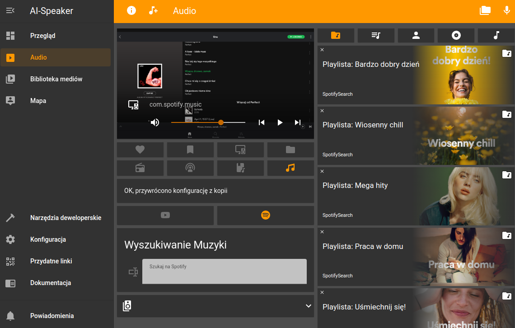Focus the Szukaj na Spotify field
The width and height of the screenshot is (515, 328).
225,272
